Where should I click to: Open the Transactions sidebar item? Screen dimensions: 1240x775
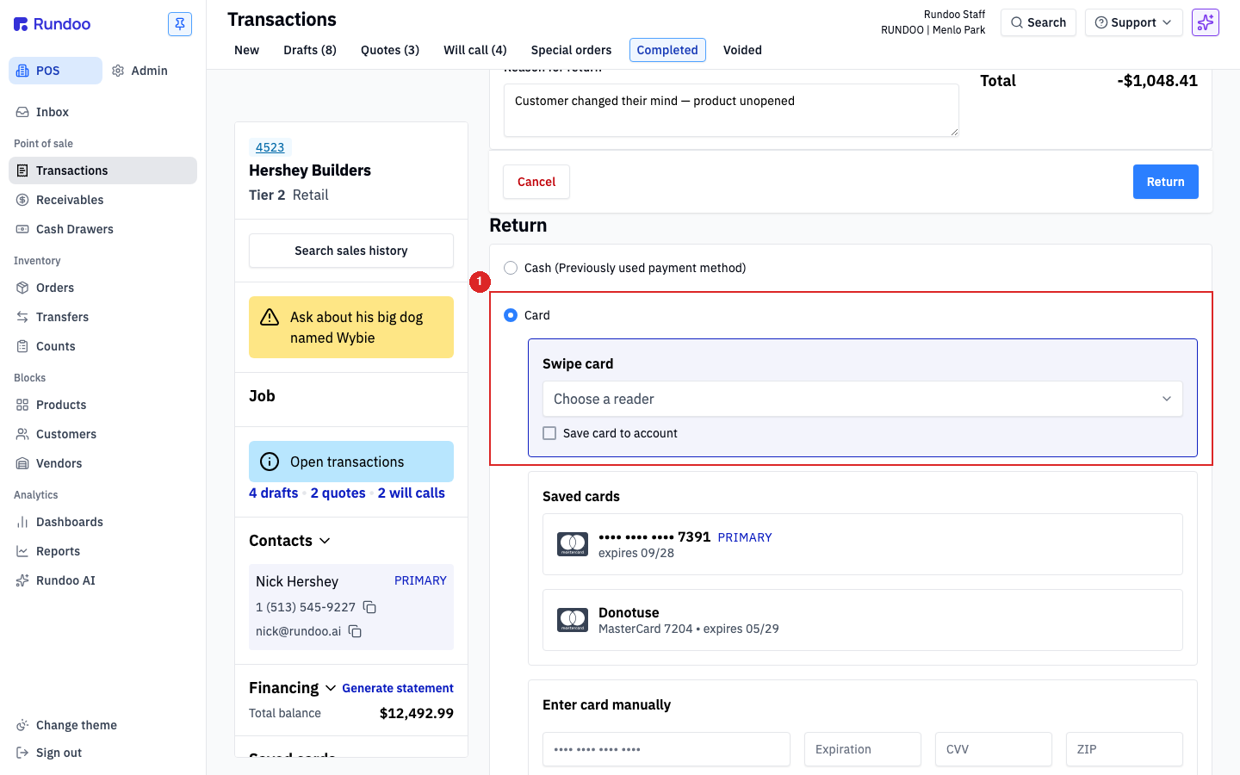[102, 170]
